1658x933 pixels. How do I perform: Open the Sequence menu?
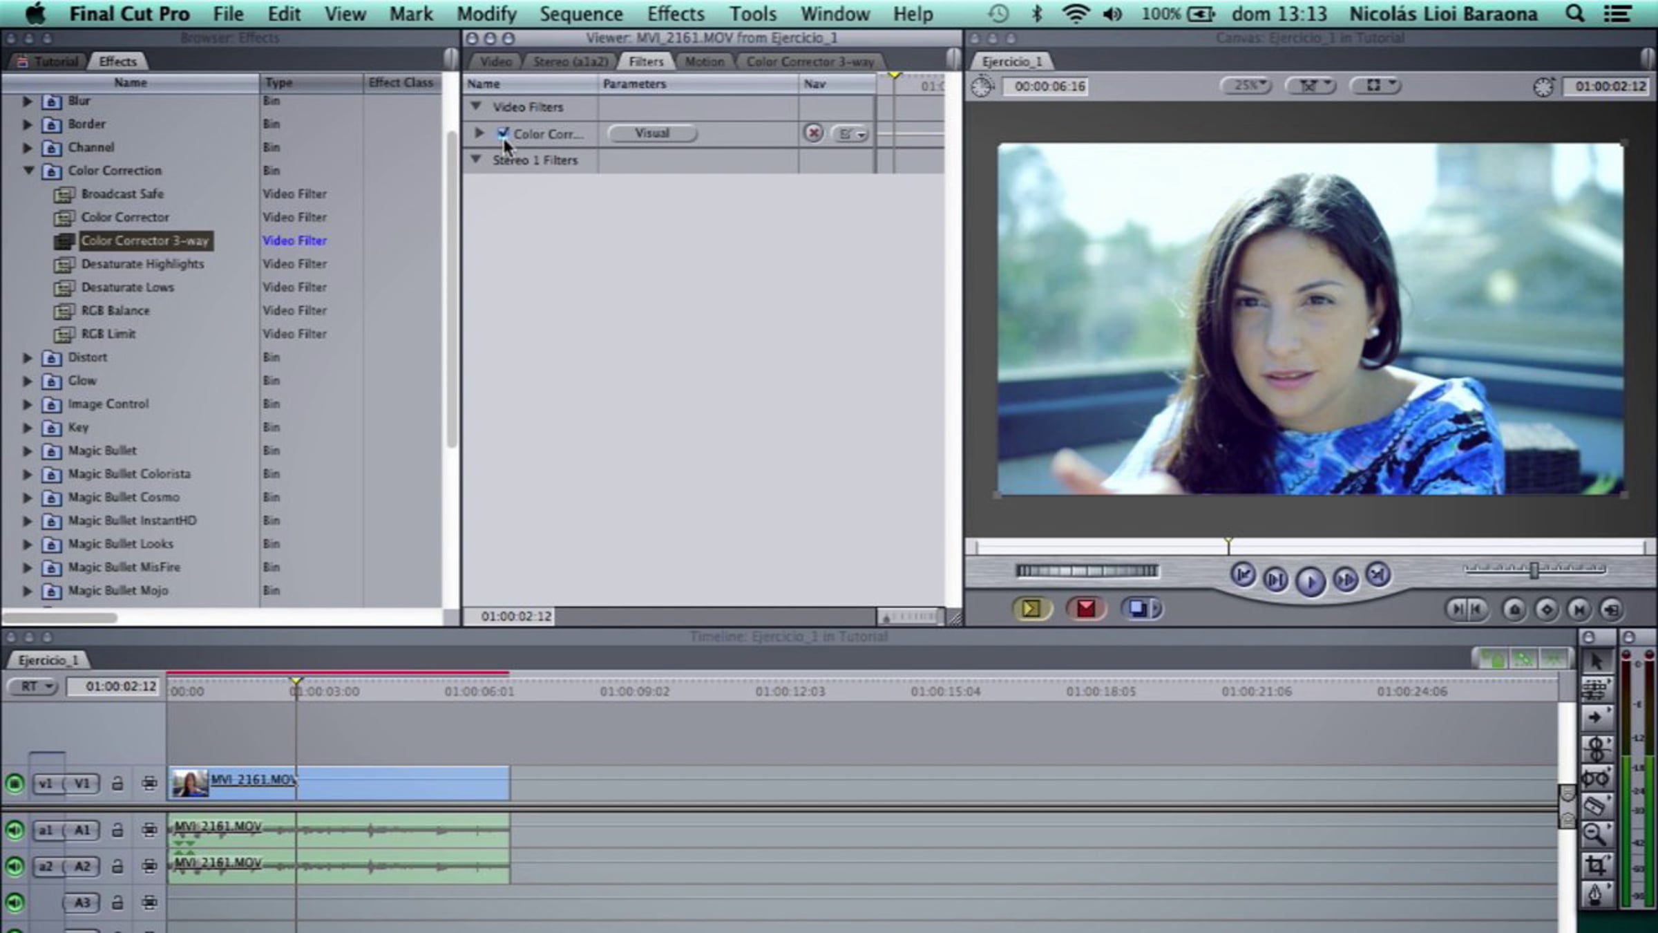tap(581, 14)
